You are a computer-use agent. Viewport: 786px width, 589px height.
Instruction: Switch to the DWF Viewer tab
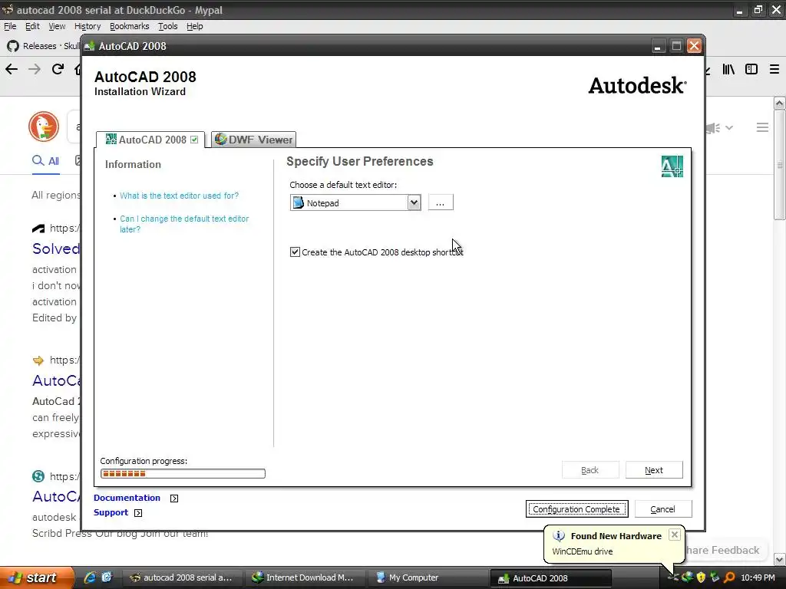pyautogui.click(x=253, y=140)
